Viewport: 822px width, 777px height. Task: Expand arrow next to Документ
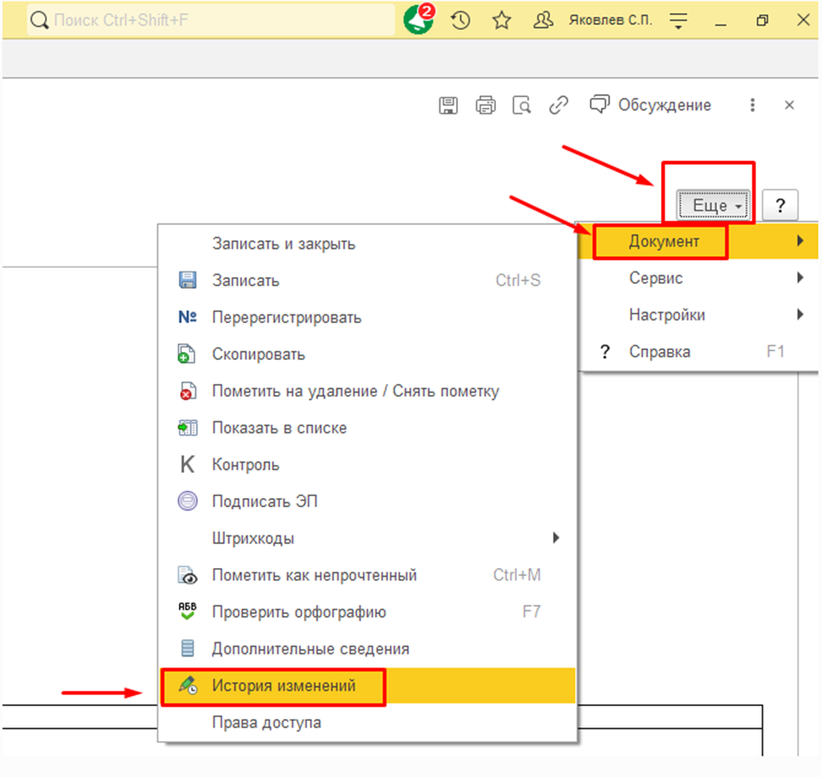pos(800,241)
